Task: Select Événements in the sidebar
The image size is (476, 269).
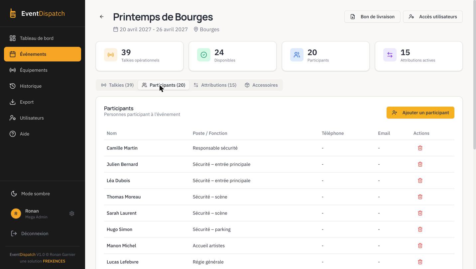Action: click(x=43, y=54)
